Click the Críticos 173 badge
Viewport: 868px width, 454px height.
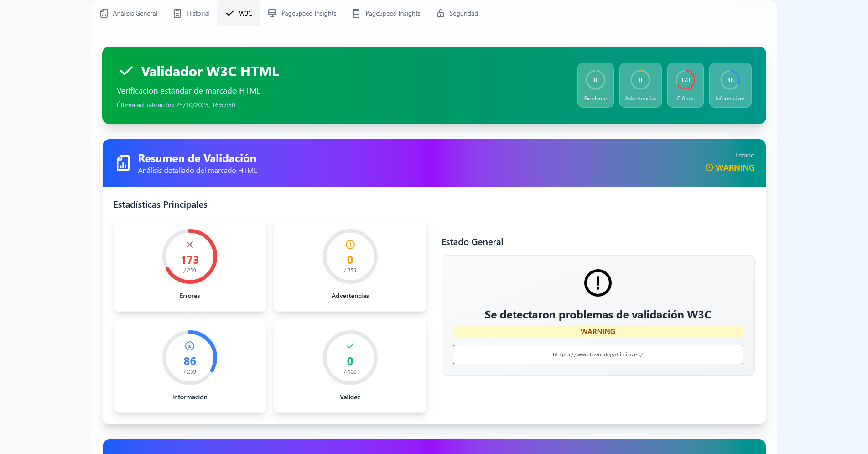pos(685,85)
